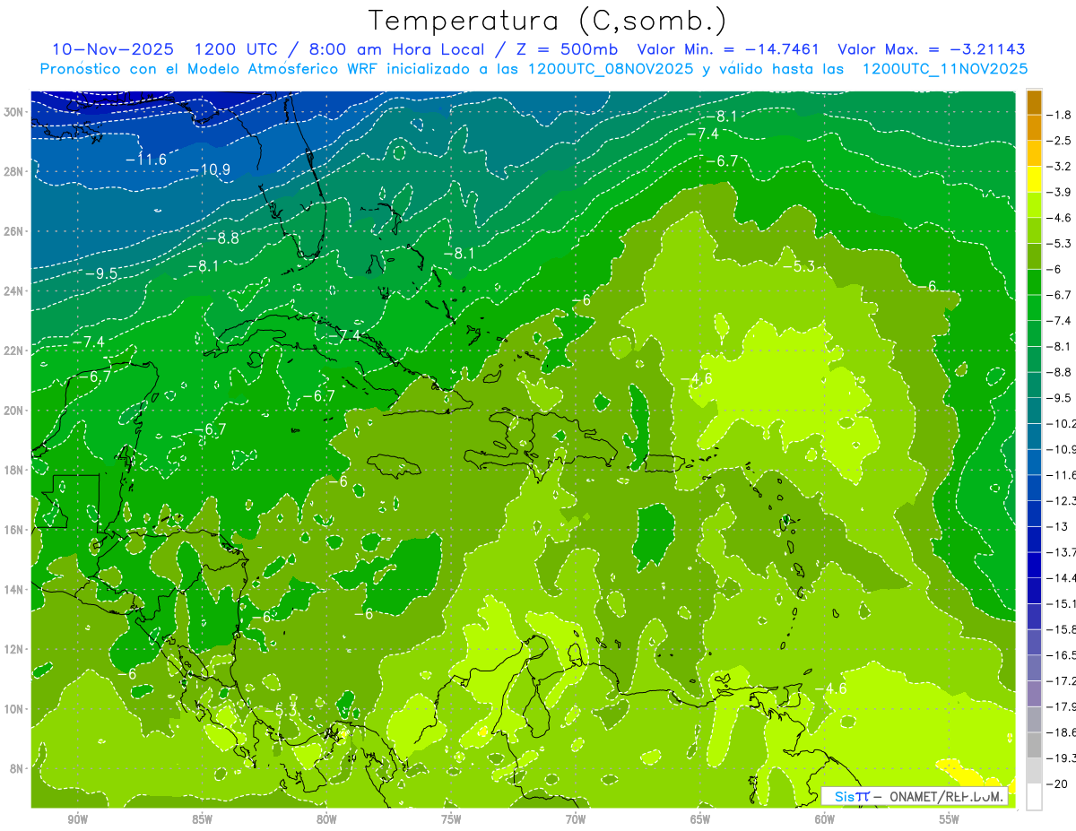The width and height of the screenshot is (1076, 831).
Task: Select the colorbar swatch between -6 and -6.7
Action: pyautogui.click(x=1034, y=282)
